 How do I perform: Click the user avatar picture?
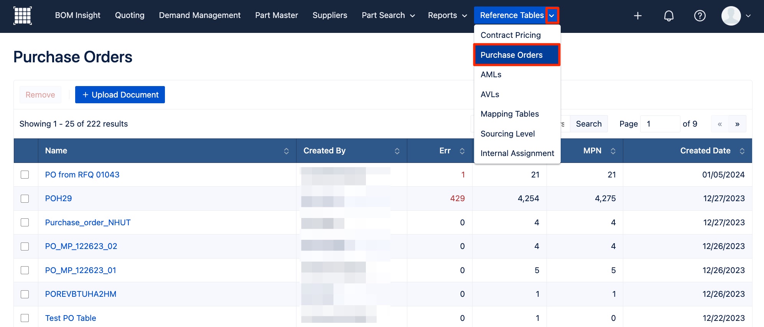point(731,16)
